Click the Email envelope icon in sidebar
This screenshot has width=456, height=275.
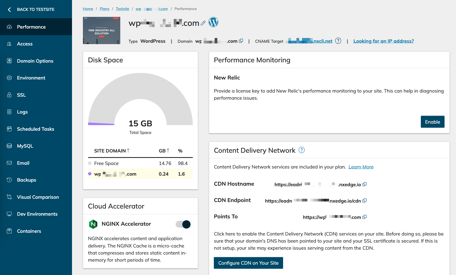click(9, 163)
